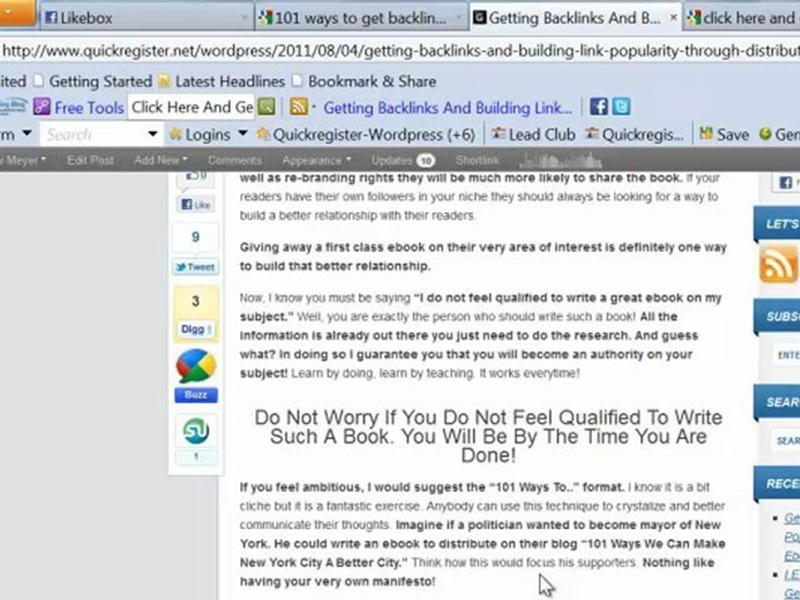Click the Facebook toolbar icon

point(599,107)
